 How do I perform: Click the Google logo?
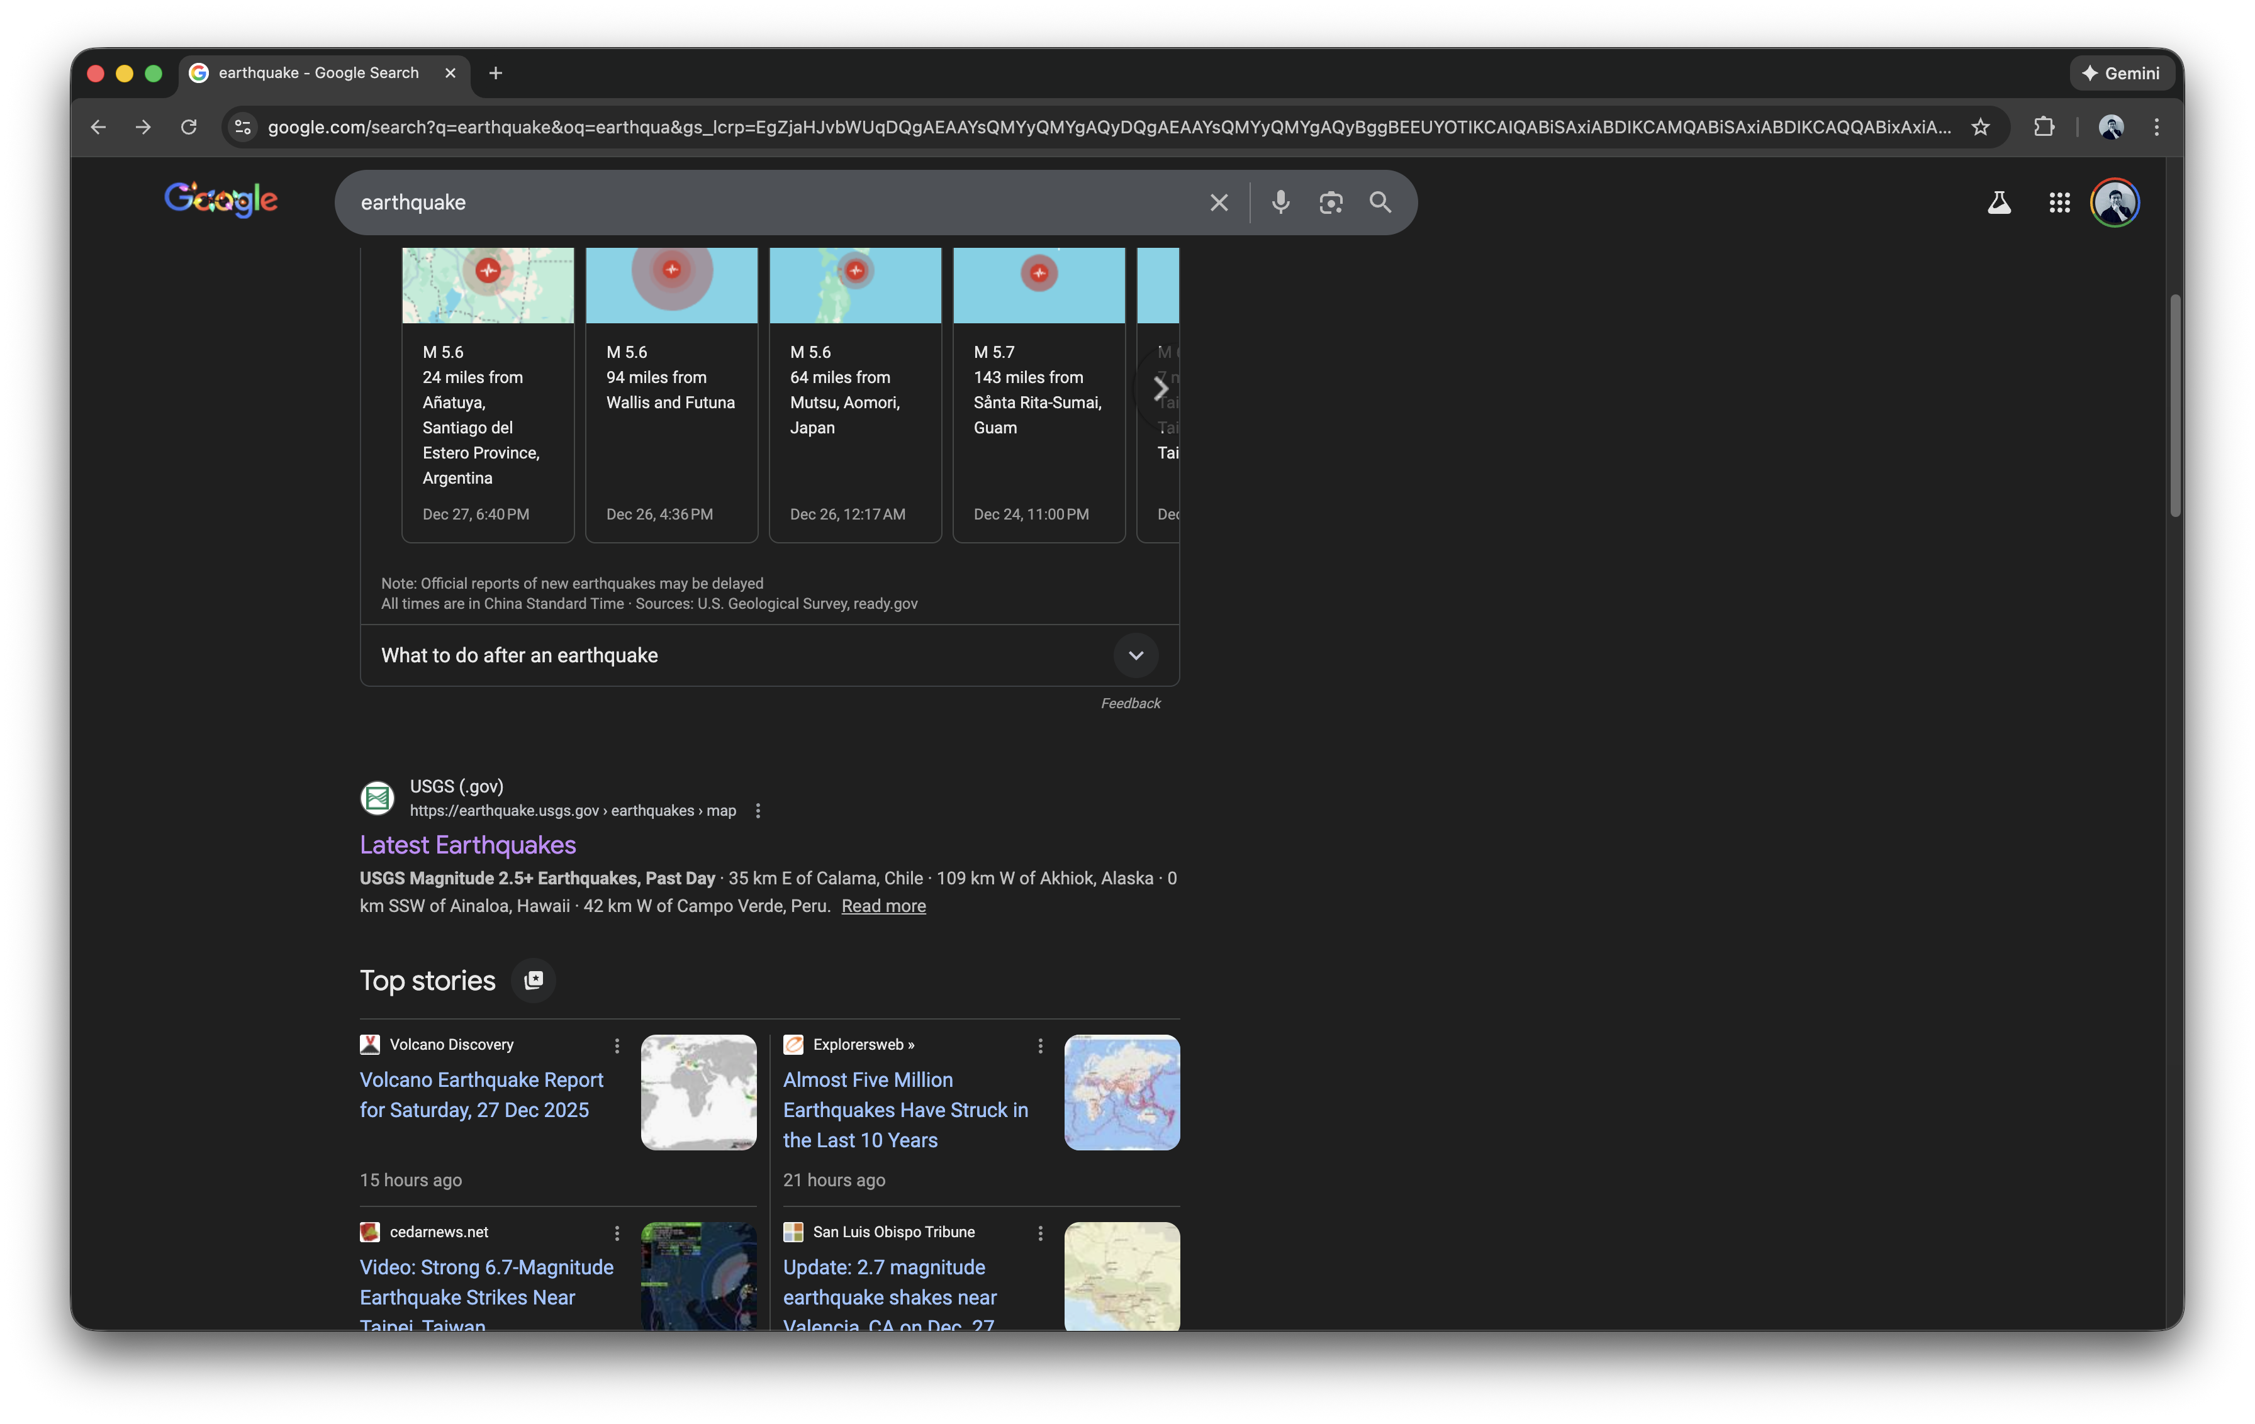tap(221, 199)
